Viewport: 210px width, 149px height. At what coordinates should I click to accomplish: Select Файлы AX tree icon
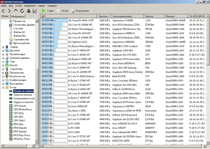(11, 32)
